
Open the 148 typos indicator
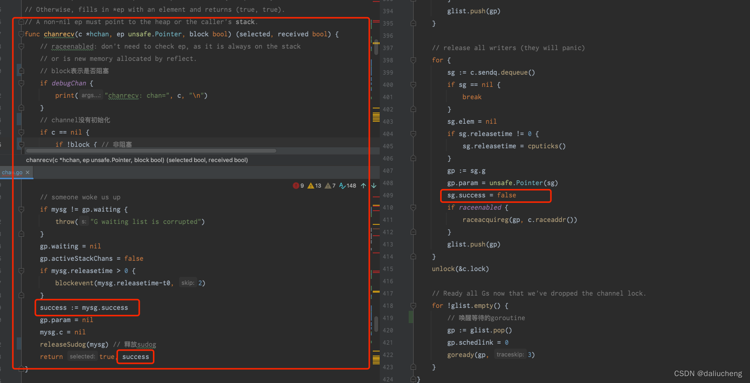pos(347,186)
